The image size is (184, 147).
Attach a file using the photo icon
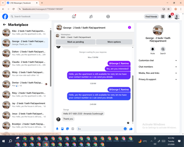[62, 129]
